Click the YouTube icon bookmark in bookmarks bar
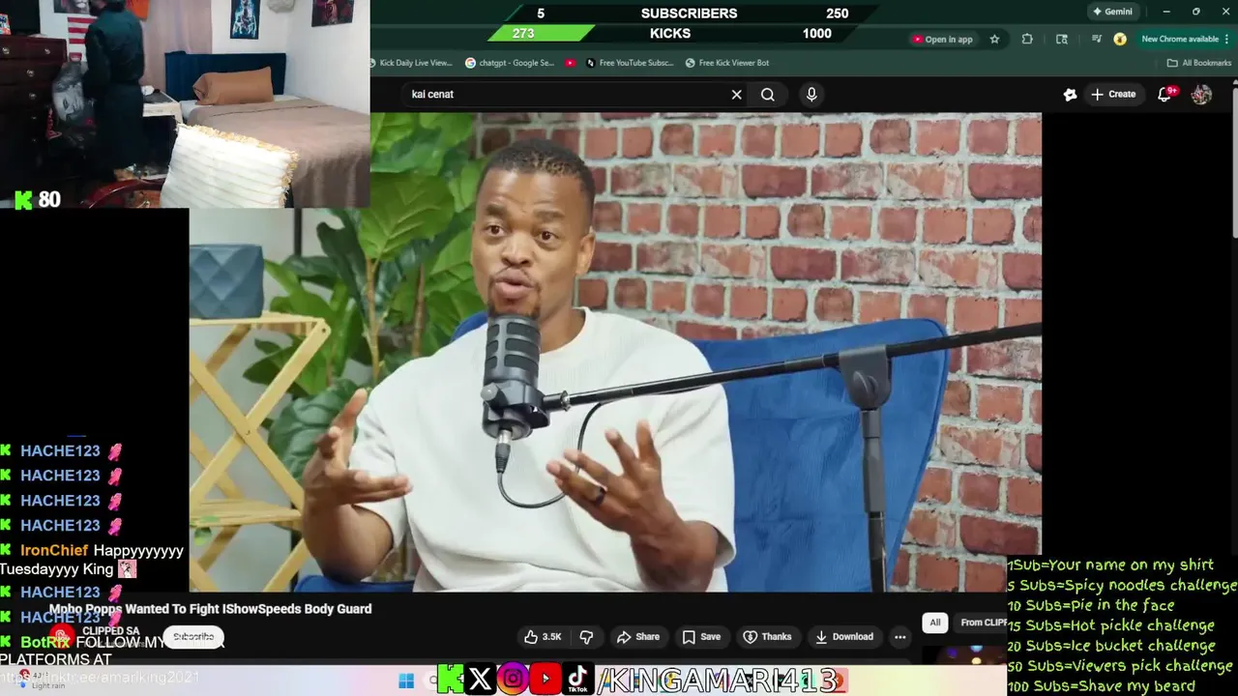The height and width of the screenshot is (696, 1238). [x=571, y=63]
